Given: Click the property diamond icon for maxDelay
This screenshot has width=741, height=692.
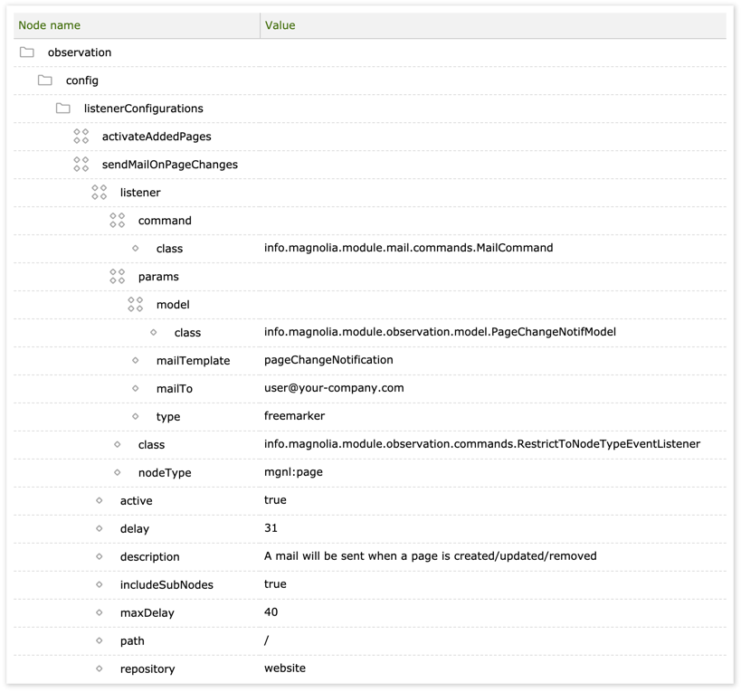Looking at the screenshot, I should click(100, 612).
